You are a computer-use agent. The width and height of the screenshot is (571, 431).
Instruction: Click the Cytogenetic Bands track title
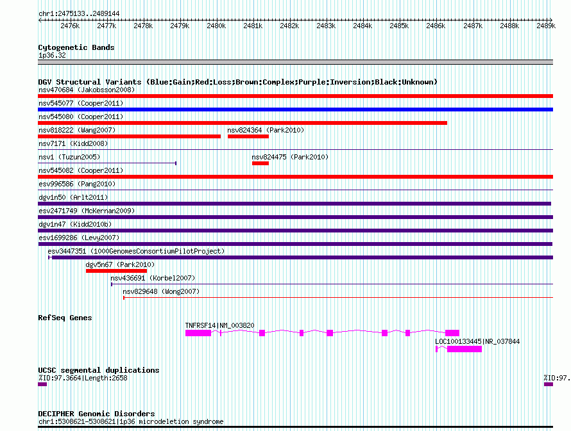coord(76,47)
